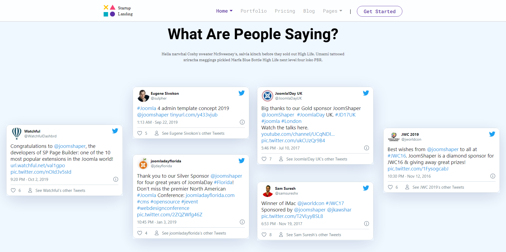Image resolution: width=506 pixels, height=252 pixels.
Task: Go to the Blog page
Action: click(309, 11)
